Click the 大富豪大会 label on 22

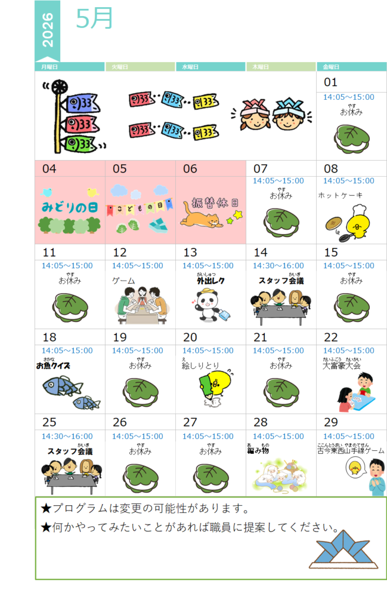pos(342,365)
